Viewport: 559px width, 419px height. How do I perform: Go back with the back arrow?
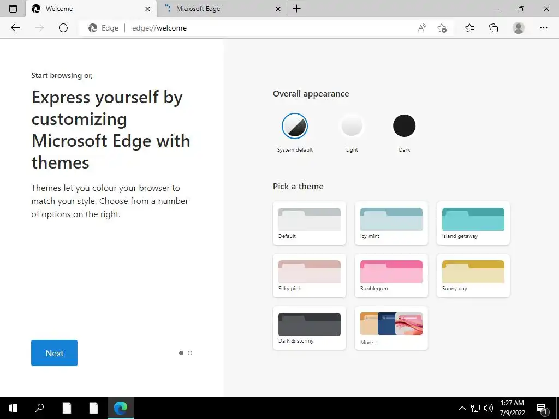click(x=15, y=28)
